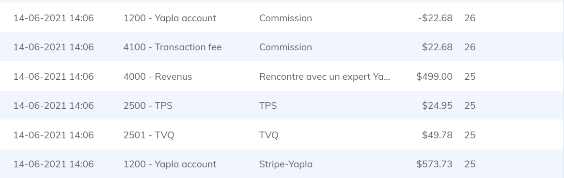The height and width of the screenshot is (178, 564).
Task: Click the date in the TVQ row
Action: (x=54, y=135)
